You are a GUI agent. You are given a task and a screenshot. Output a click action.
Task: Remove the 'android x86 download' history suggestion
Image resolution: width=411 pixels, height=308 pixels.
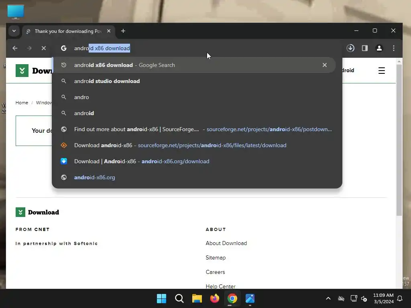point(324,65)
